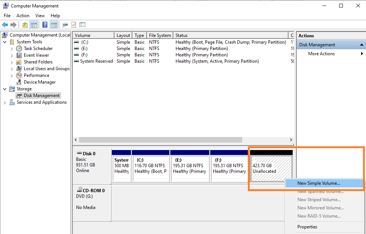Click the Computer Management title bar app icon
Screen dimensions: 366x234
6,6
